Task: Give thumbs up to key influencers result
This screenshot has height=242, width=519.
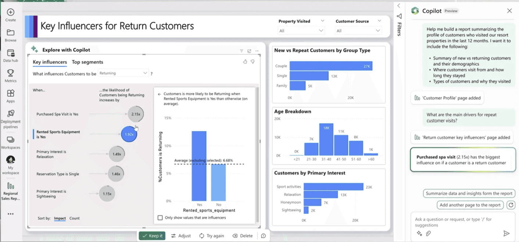Action: pyautogui.click(x=245, y=62)
